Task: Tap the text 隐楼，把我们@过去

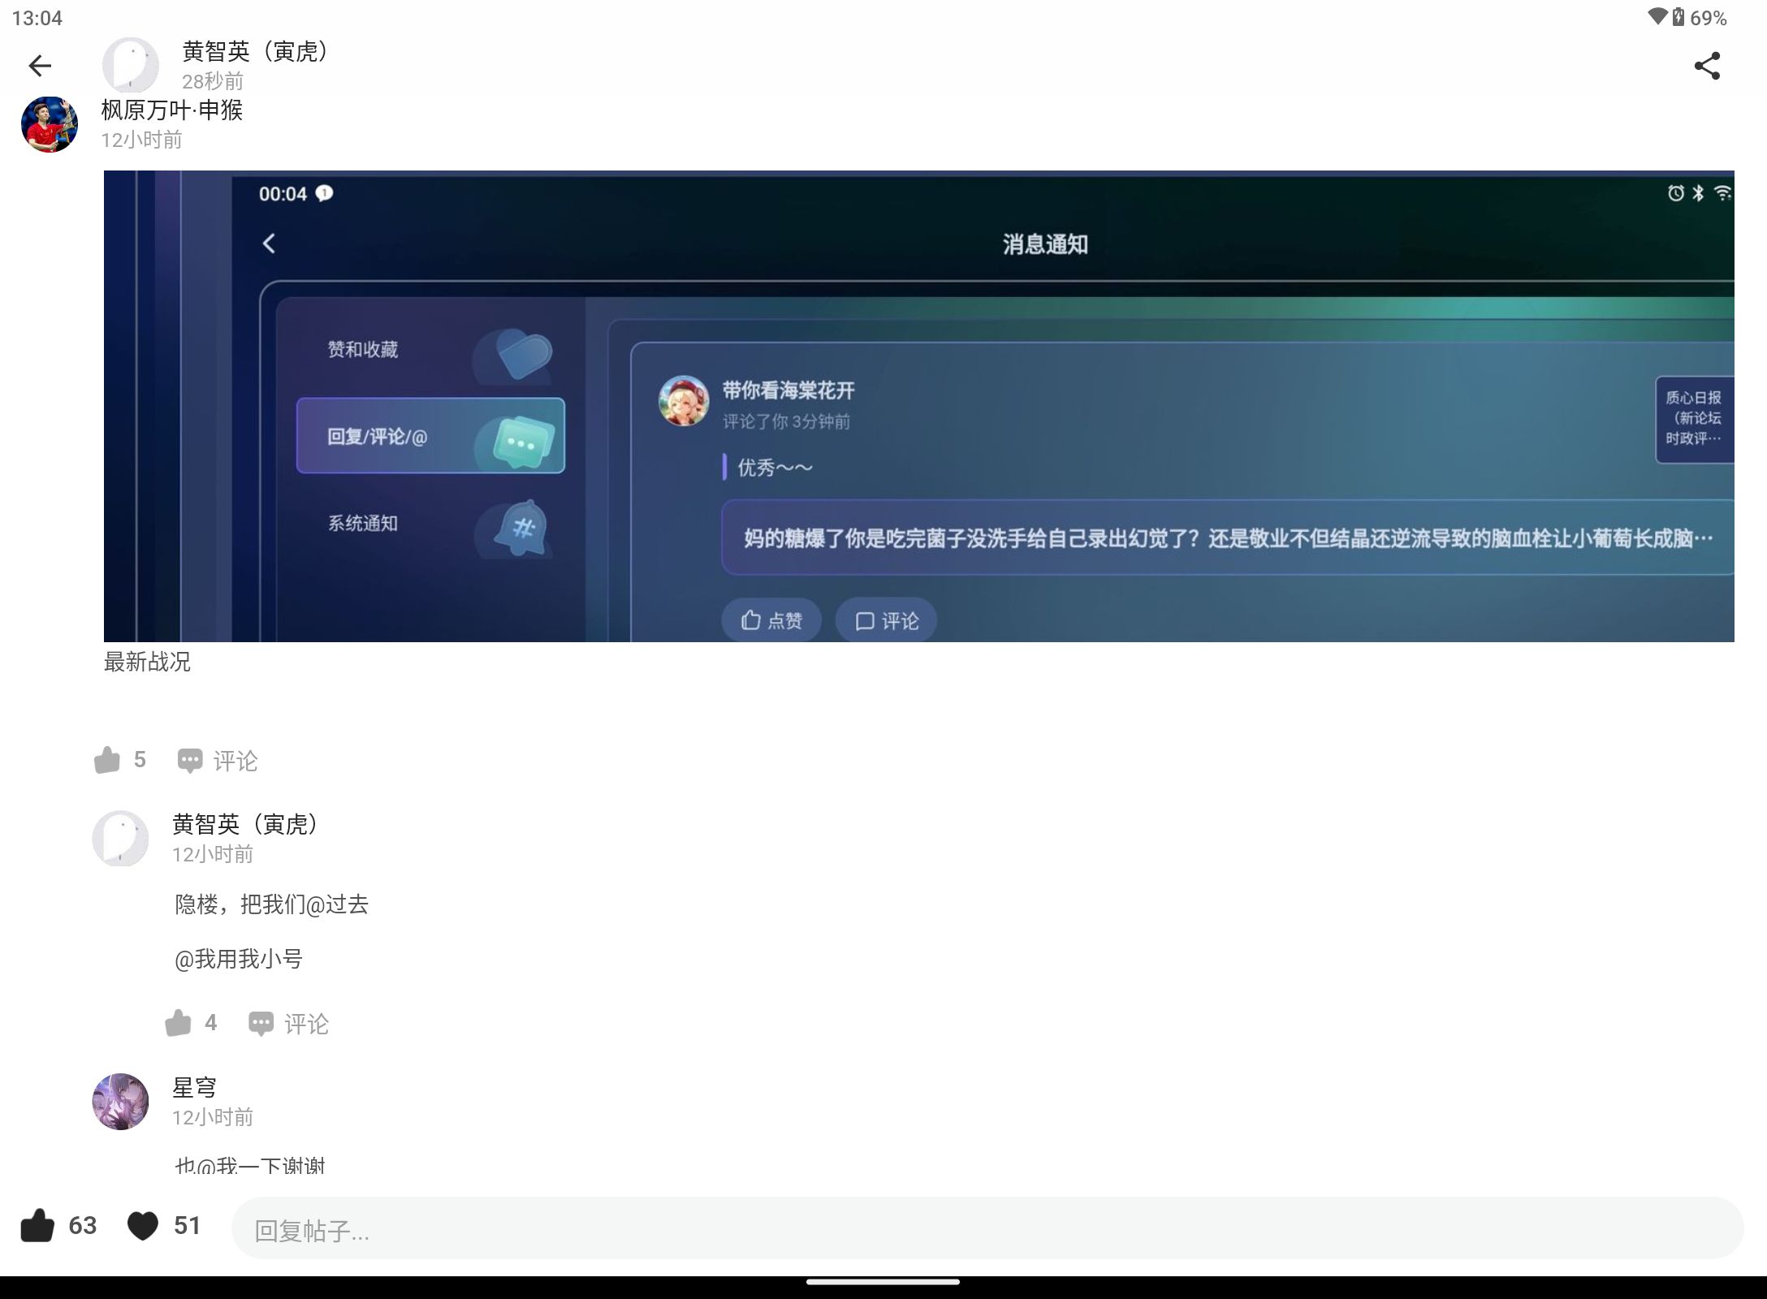Action: click(272, 904)
